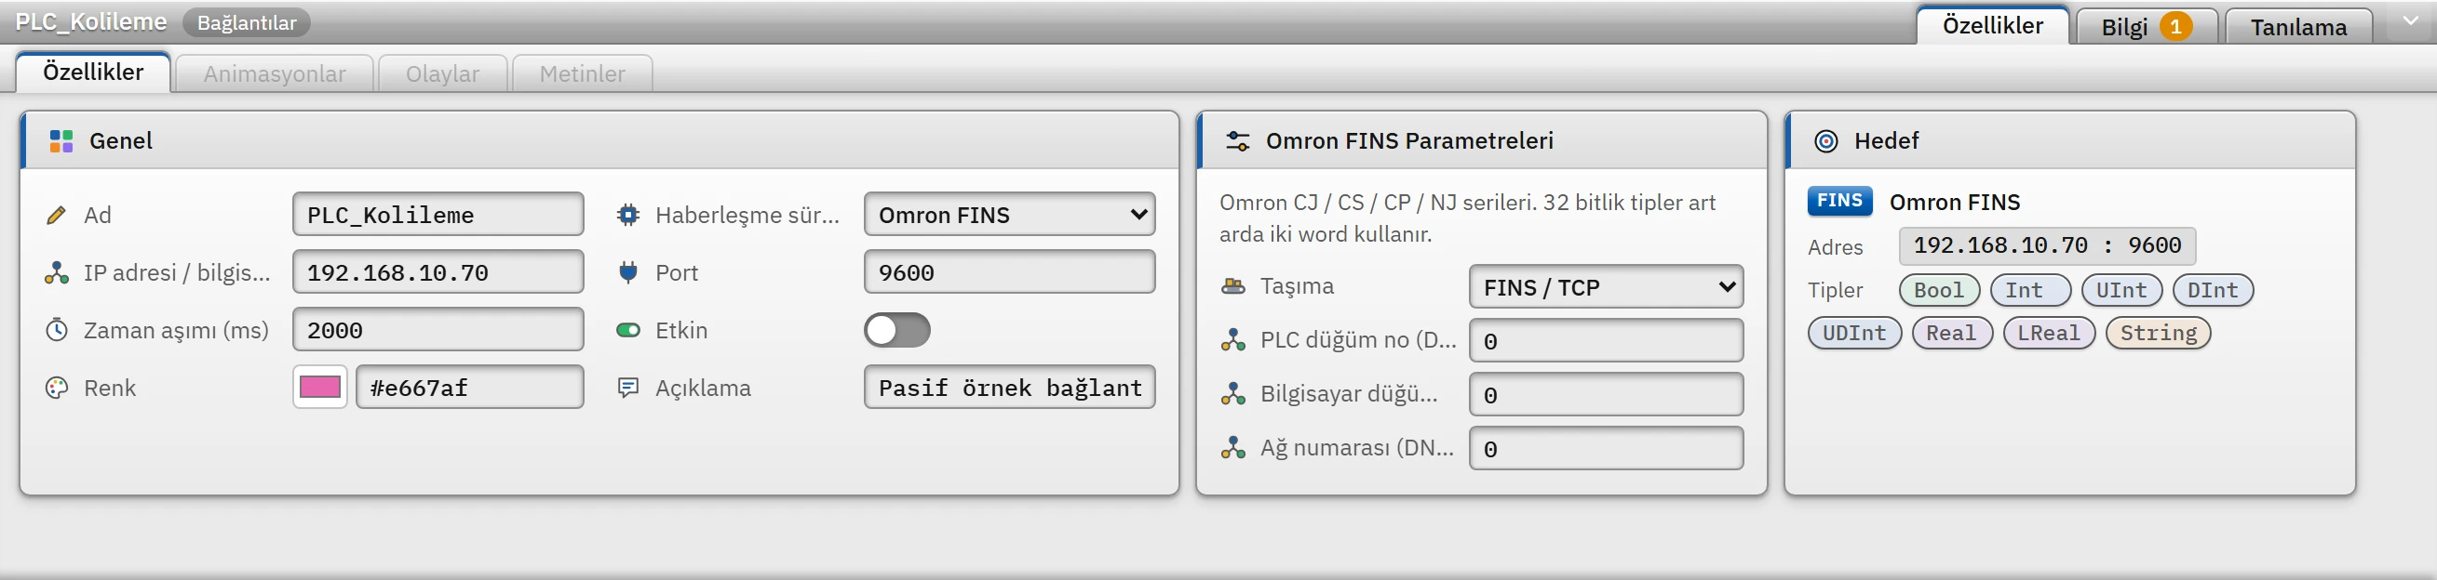The height and width of the screenshot is (580, 2437).
Task: Open the Tanılama tab
Action: pos(2298,26)
